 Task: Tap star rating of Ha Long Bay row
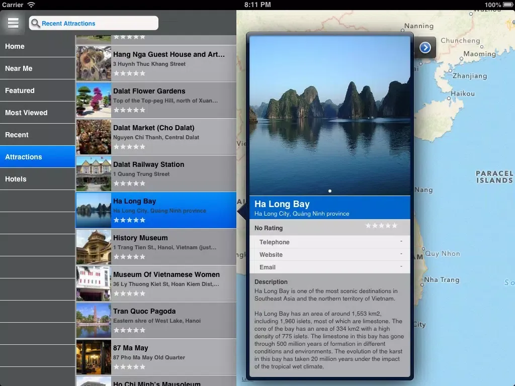point(129,220)
